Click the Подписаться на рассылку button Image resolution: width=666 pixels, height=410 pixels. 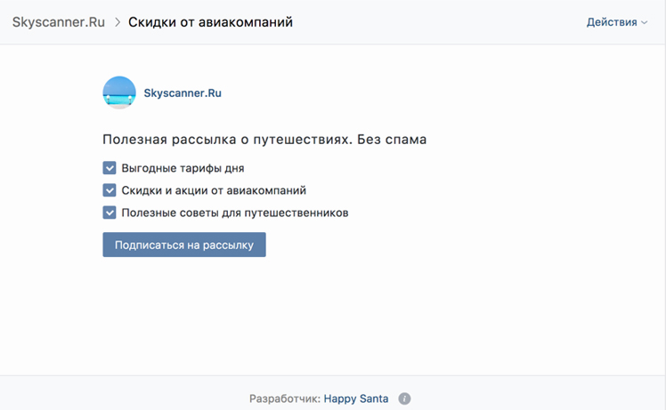tap(184, 245)
